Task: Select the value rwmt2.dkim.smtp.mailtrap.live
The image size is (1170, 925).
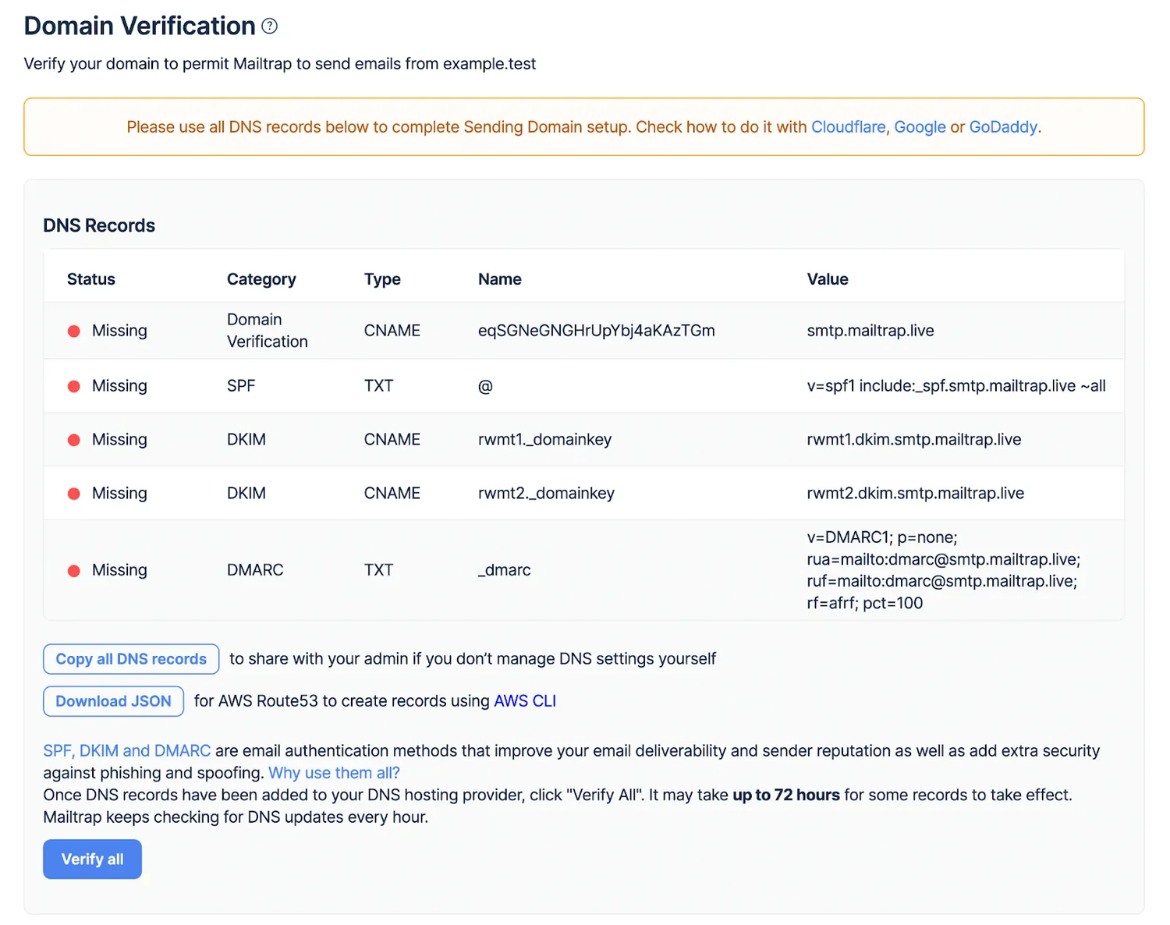Action: click(916, 494)
